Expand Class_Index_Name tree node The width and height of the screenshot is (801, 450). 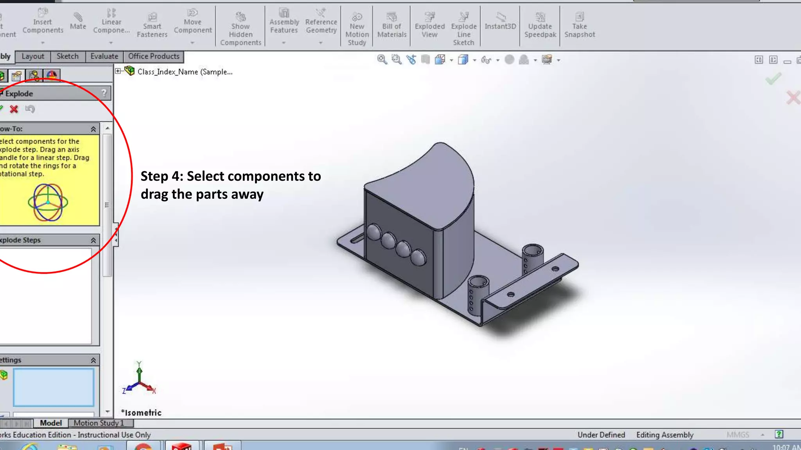118,71
